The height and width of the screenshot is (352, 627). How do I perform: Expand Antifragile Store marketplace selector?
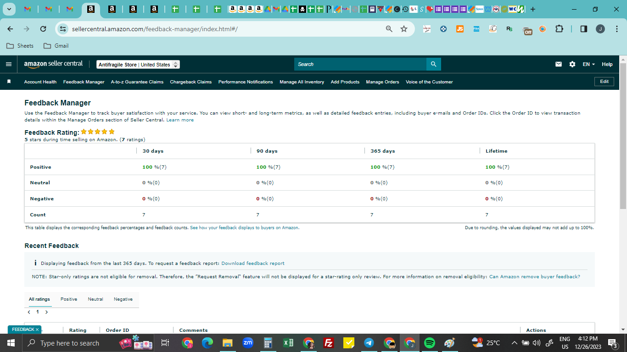pyautogui.click(x=138, y=65)
